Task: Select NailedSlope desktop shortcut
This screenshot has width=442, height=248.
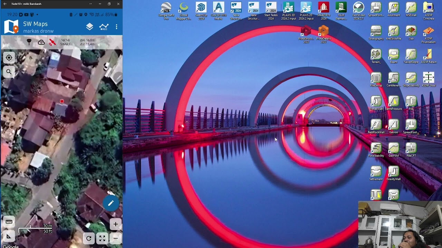Action: [411, 56]
